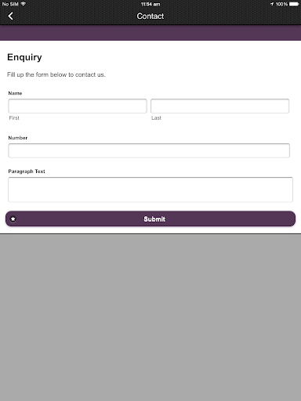Submit the enquiry form
Viewport: 301px width, 401px height.
[150, 219]
